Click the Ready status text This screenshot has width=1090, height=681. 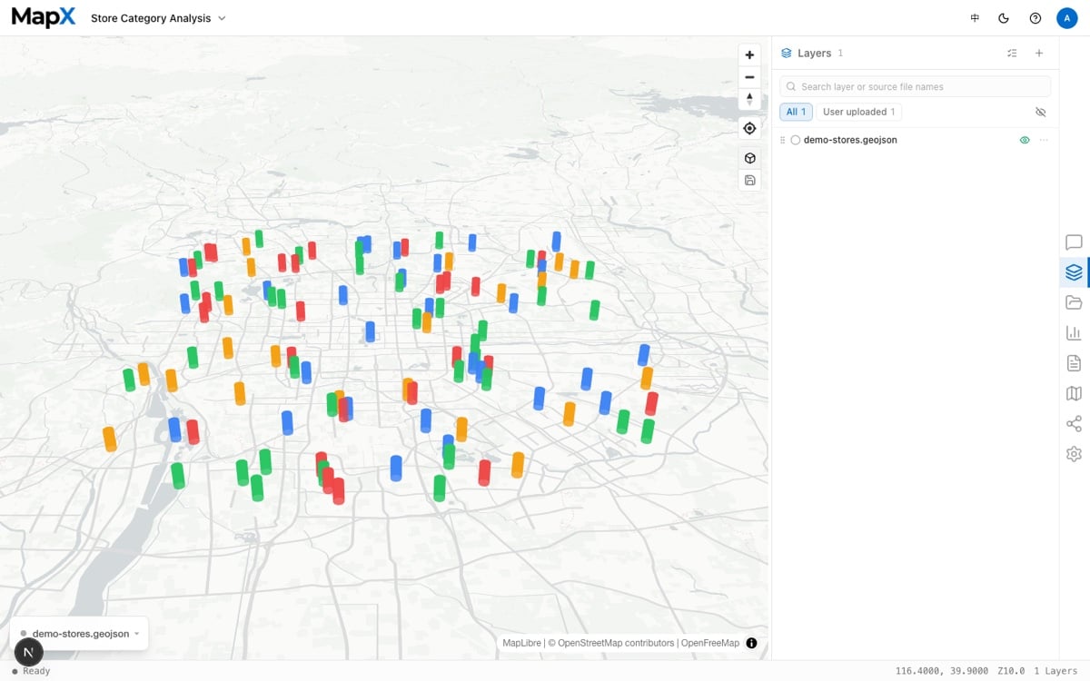point(36,671)
